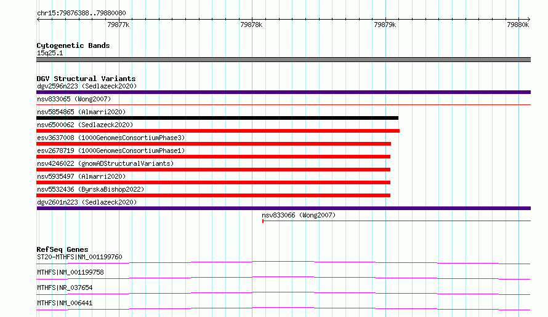This screenshot has width=548, height=317.
Task: Click the dgv2601n223 (Sedlazeck2020) label
Action: coord(87,202)
